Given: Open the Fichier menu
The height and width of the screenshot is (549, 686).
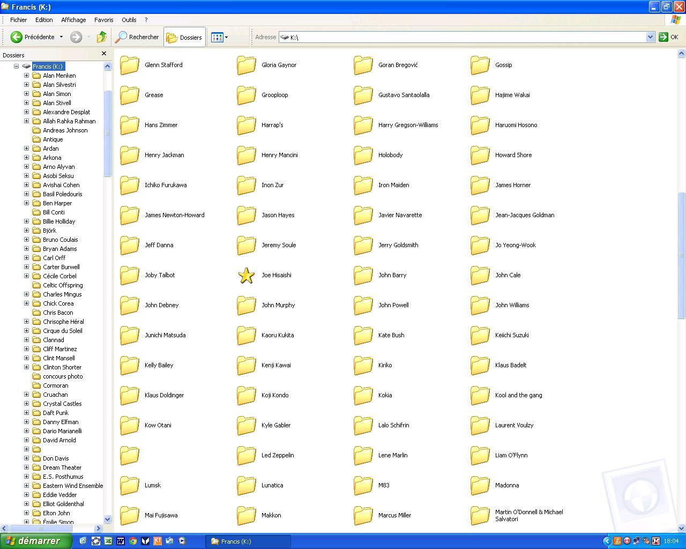Looking at the screenshot, I should click(18, 20).
